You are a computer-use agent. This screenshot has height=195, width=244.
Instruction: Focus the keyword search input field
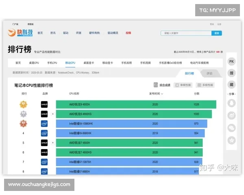click(x=186, y=33)
